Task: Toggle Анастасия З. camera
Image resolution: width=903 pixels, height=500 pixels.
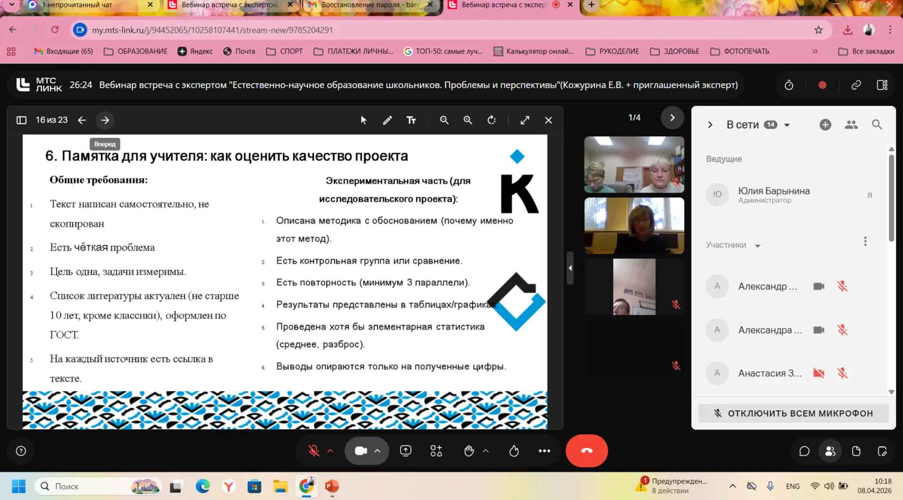Action: 819,373
